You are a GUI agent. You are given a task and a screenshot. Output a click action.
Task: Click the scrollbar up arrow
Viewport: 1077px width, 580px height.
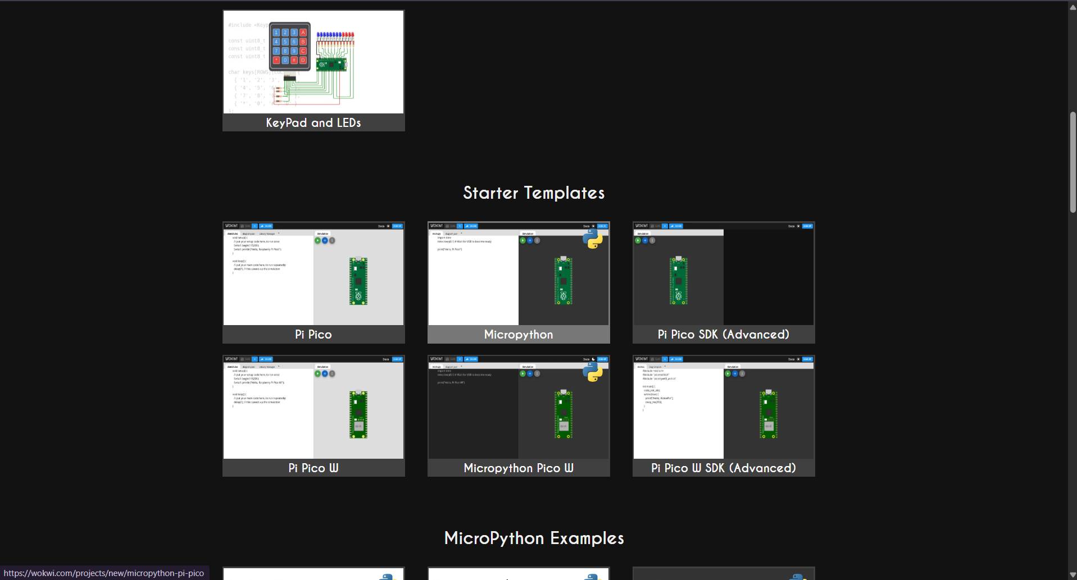click(1073, 6)
